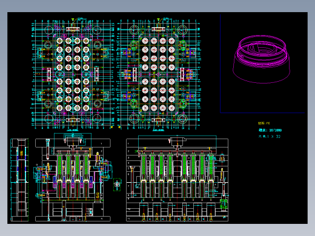The height and width of the screenshot is (236, 315).
Task: Select the blue frame around the 3D model
Action: [x=262, y=64]
